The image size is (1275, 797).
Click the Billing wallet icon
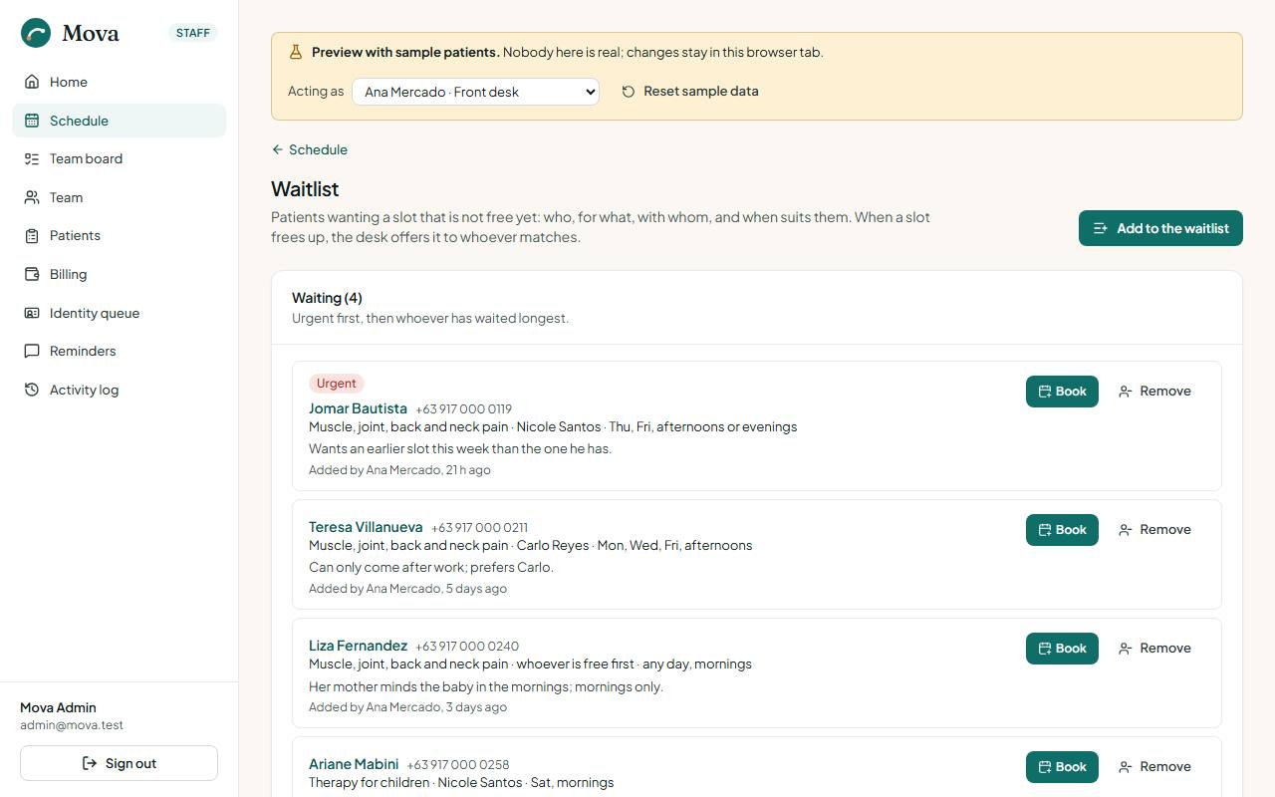coord(32,274)
